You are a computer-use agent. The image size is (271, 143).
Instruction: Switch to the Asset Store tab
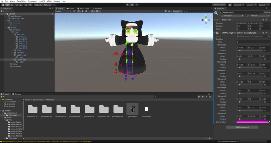tap(83, 8)
